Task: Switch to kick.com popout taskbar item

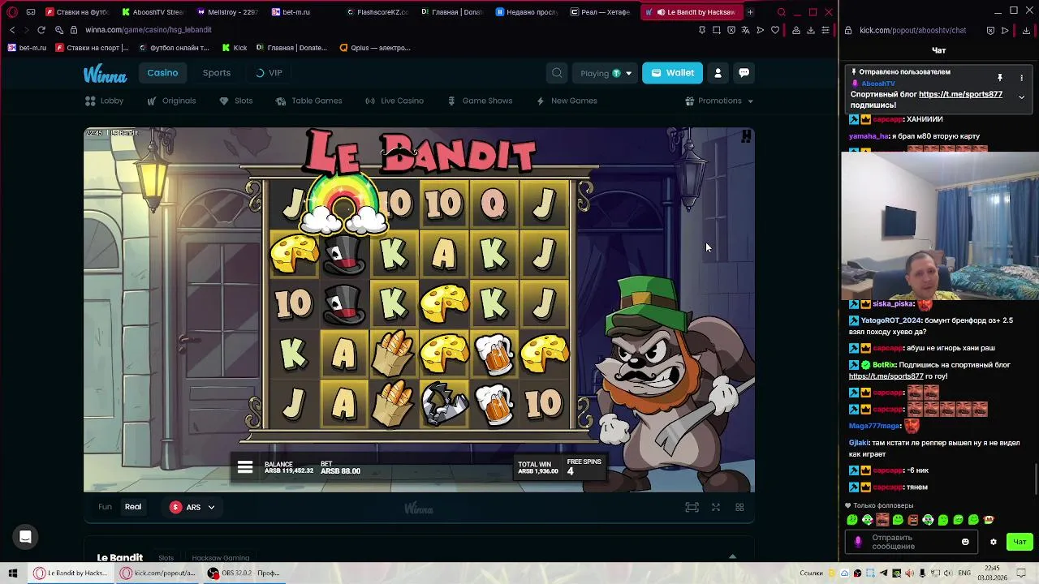Action: click(158, 573)
